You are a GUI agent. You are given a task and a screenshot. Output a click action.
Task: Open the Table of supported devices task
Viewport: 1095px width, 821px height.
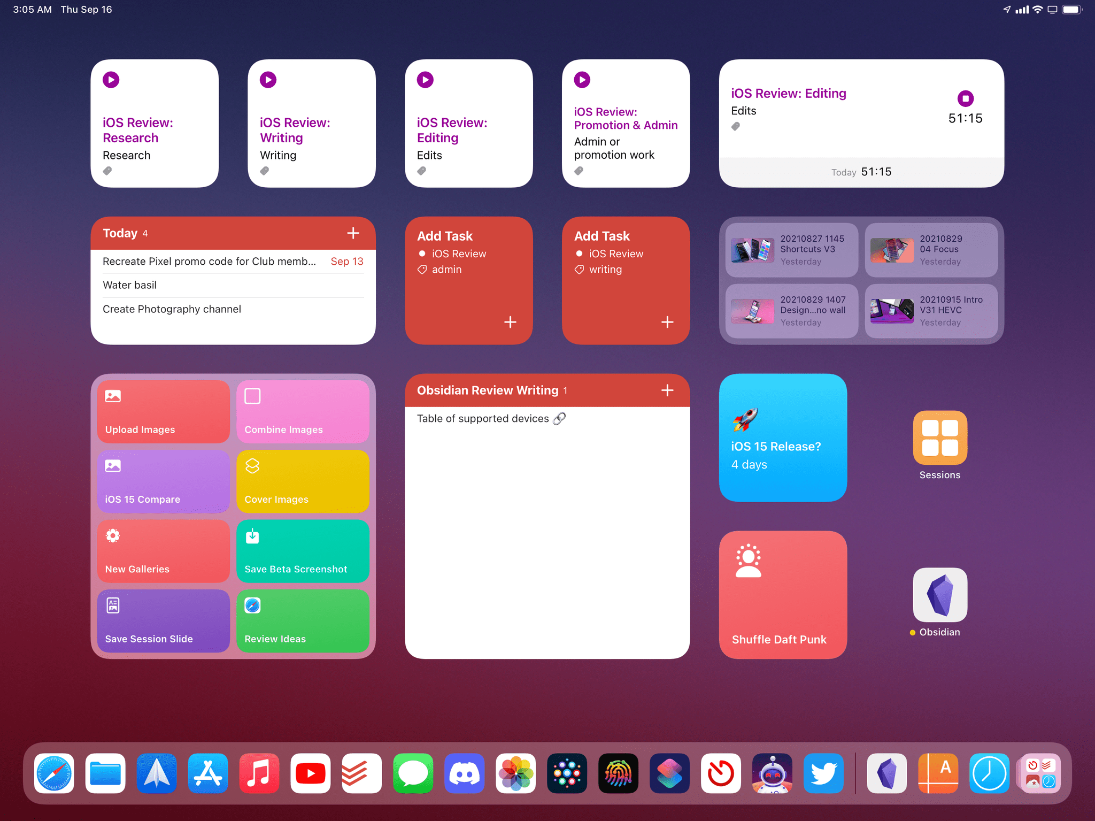click(x=547, y=419)
